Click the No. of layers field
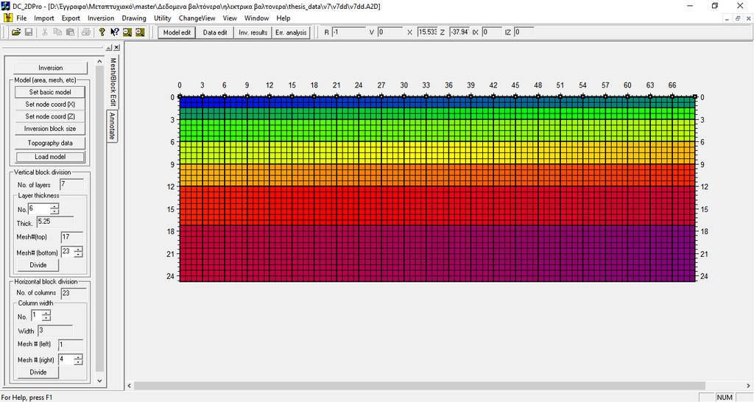754x402 pixels. (71, 185)
